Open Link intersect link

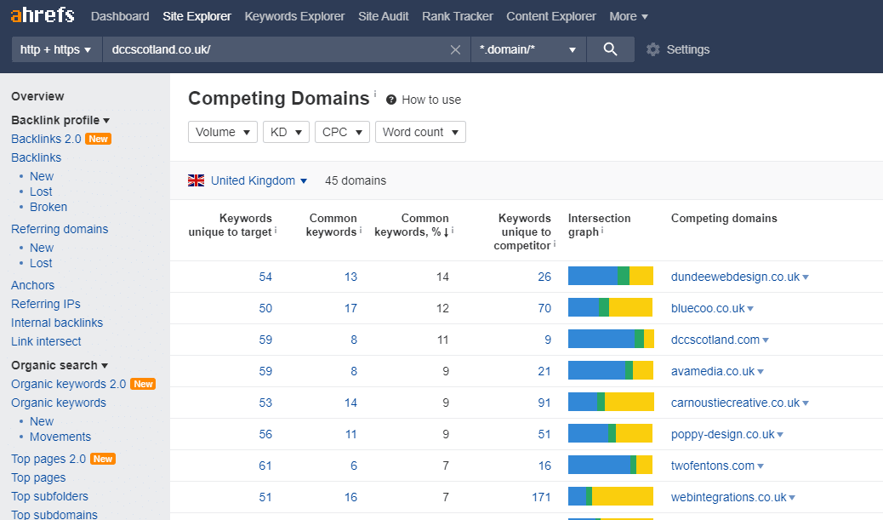[x=46, y=341]
